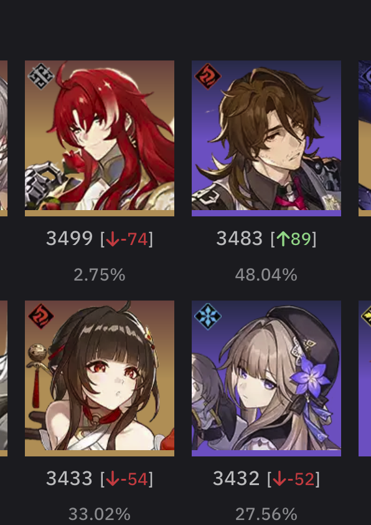Viewport: 371px width, 525px height.
Task: Click the red down arrow beside -52
Action: pos(279,479)
